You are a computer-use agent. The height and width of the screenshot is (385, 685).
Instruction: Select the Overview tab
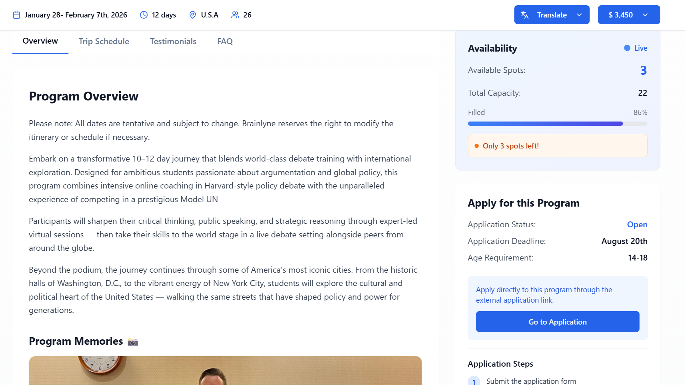pos(40,41)
